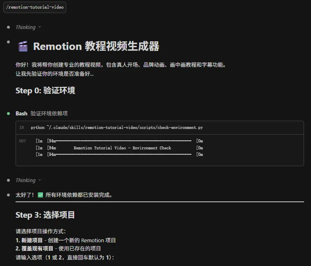The height and width of the screenshot is (266, 311).
Task: Expand the second Thinking chevron below Bash output
Action: point(40,180)
